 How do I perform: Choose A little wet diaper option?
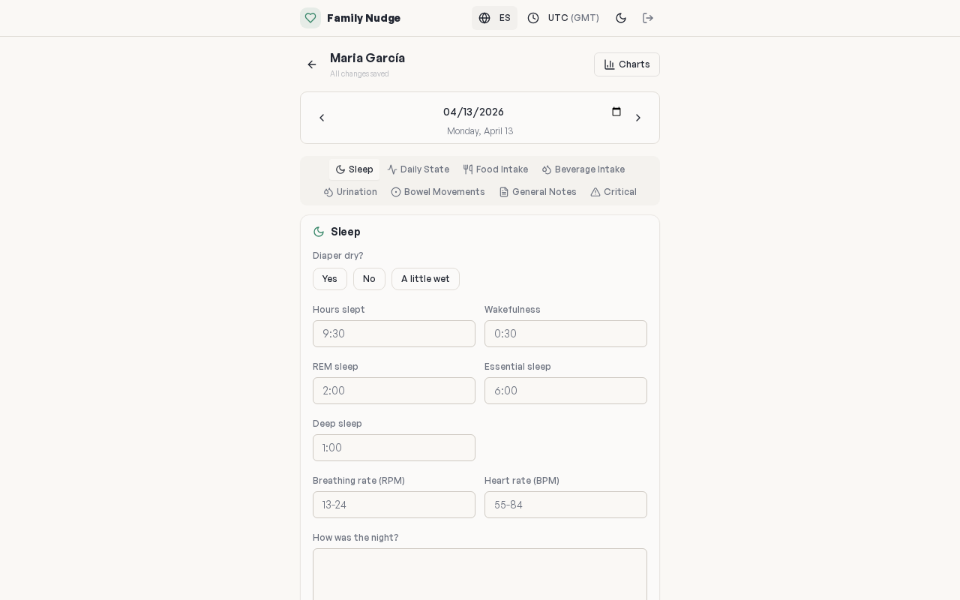425,279
